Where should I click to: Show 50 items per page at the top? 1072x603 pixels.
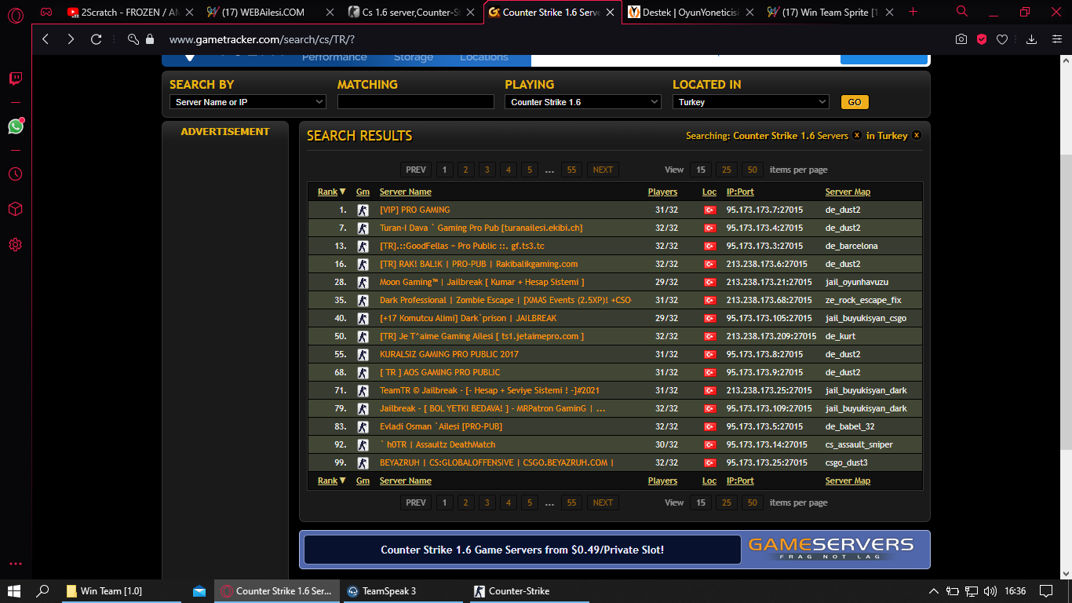752,170
